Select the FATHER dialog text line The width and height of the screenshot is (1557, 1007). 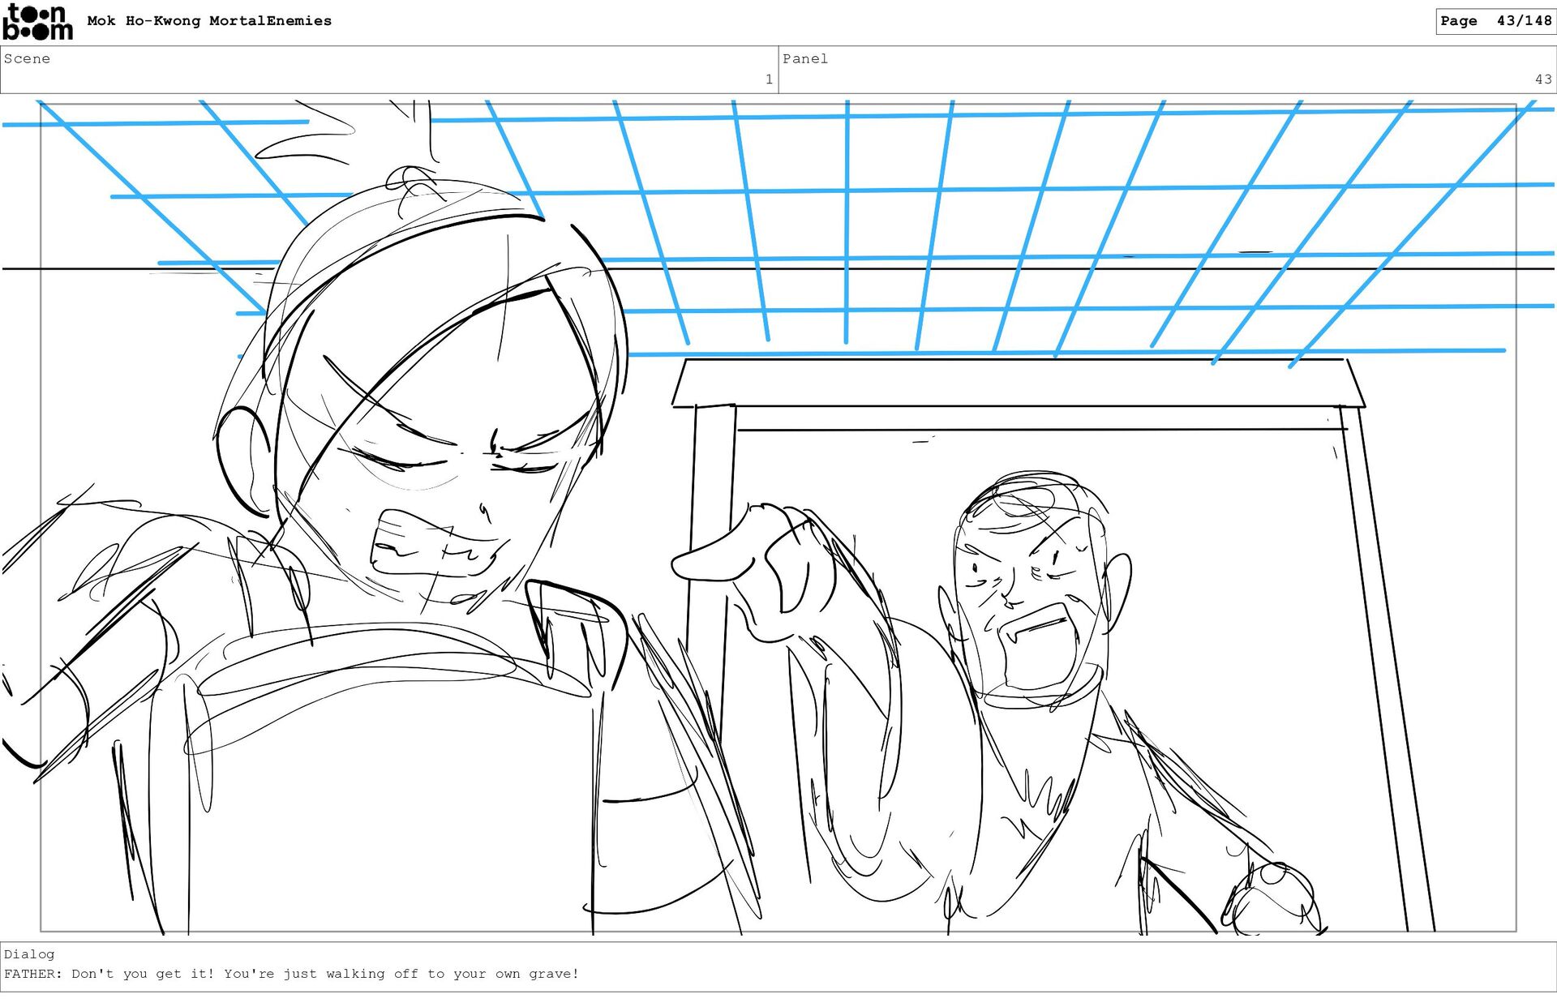(x=292, y=974)
